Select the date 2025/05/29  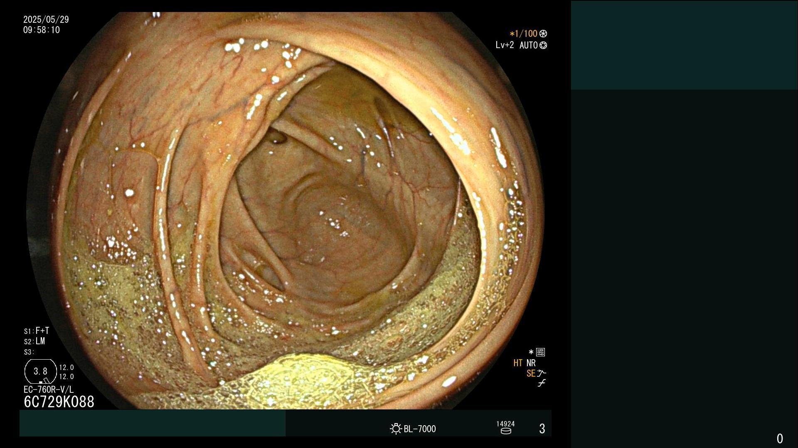(x=46, y=19)
